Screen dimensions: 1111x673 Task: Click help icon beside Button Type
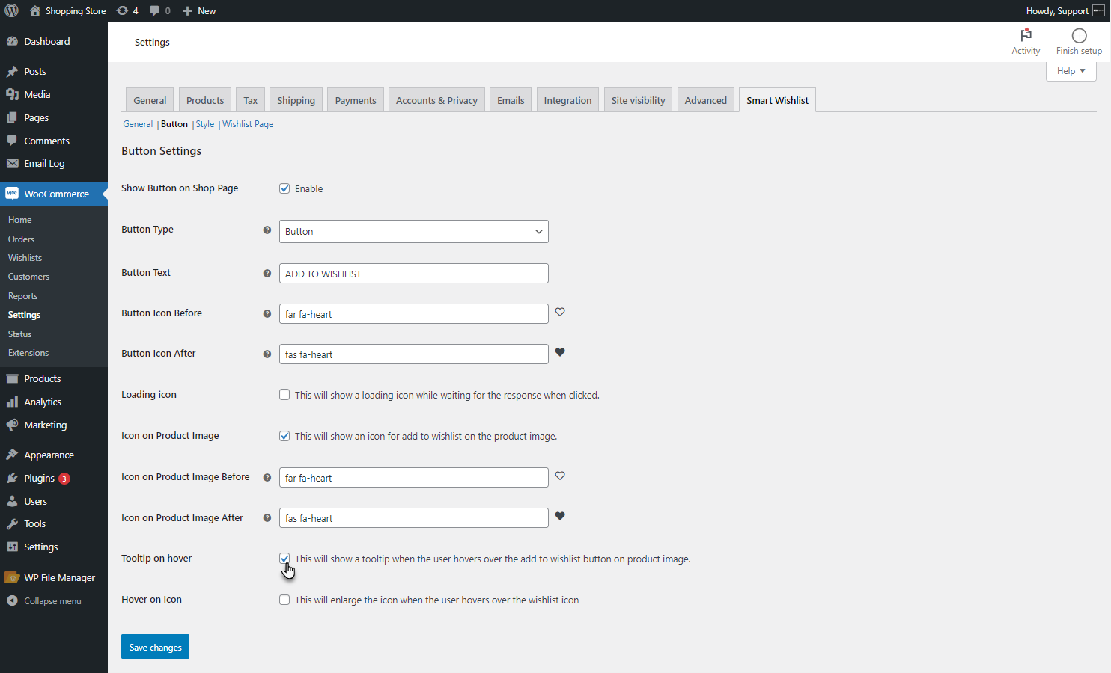click(x=267, y=230)
